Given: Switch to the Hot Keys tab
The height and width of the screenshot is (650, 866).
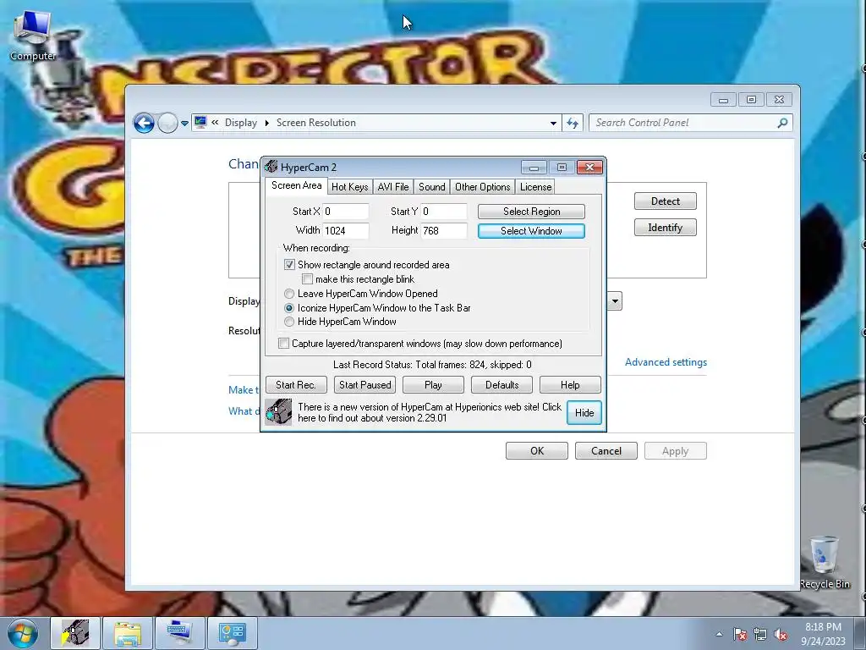Looking at the screenshot, I should 349,187.
